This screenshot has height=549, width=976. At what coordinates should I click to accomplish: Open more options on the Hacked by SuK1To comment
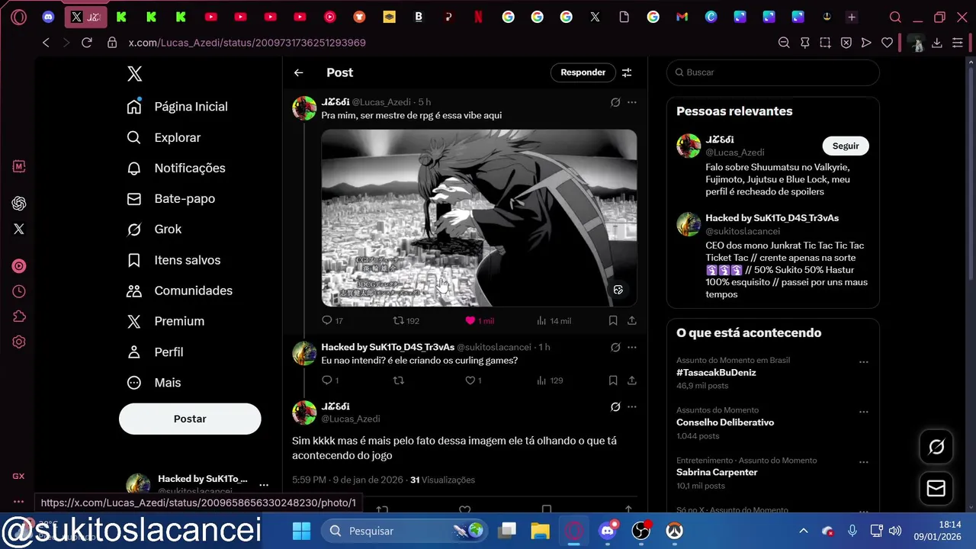click(x=632, y=347)
